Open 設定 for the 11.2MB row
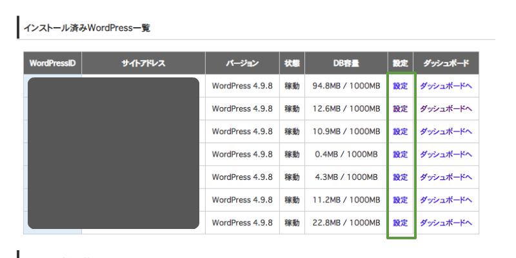Image resolution: width=516 pixels, height=258 pixels. click(x=401, y=200)
